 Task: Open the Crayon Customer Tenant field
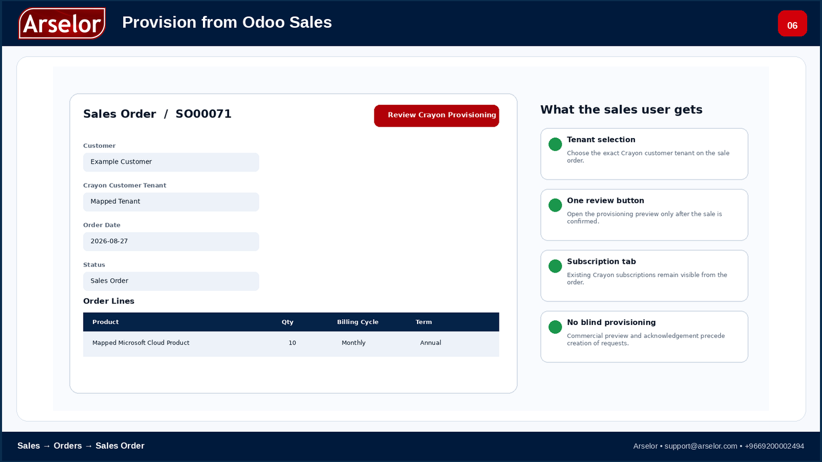[x=171, y=202]
